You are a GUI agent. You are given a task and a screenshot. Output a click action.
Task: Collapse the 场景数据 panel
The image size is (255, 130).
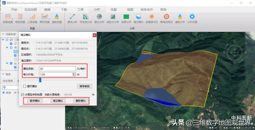3,34
